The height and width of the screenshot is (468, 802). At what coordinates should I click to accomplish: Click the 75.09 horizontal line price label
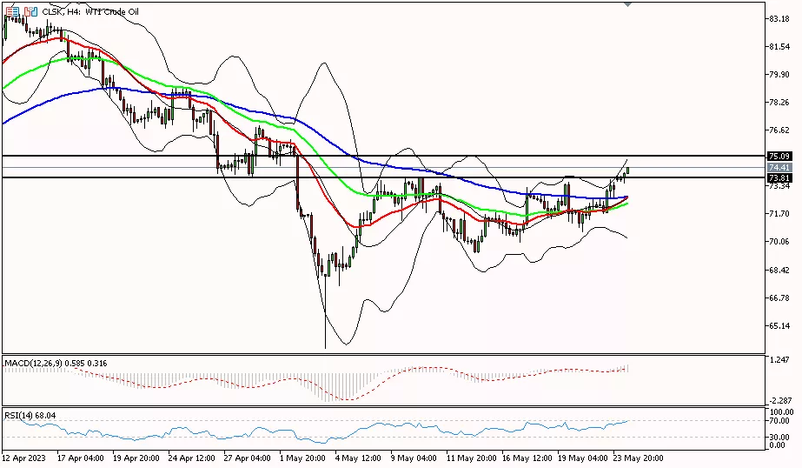click(x=779, y=157)
